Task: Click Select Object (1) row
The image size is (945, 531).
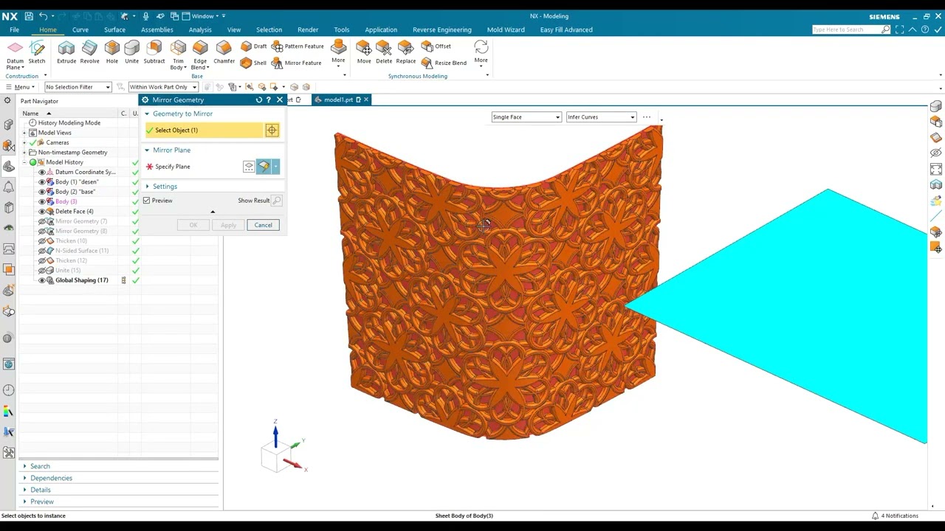Action: point(205,131)
